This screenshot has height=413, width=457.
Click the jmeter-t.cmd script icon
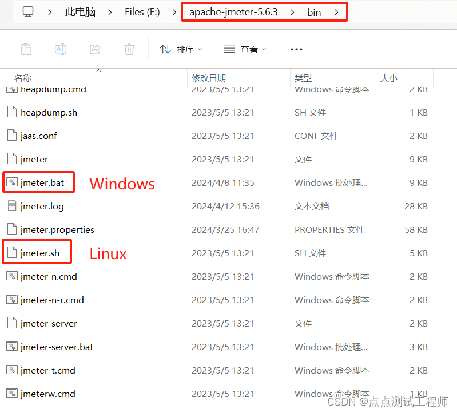(12, 370)
